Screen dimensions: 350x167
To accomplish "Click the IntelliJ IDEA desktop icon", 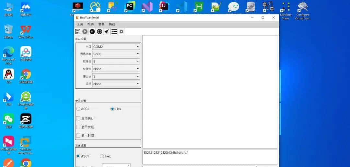I will tap(164, 7).
